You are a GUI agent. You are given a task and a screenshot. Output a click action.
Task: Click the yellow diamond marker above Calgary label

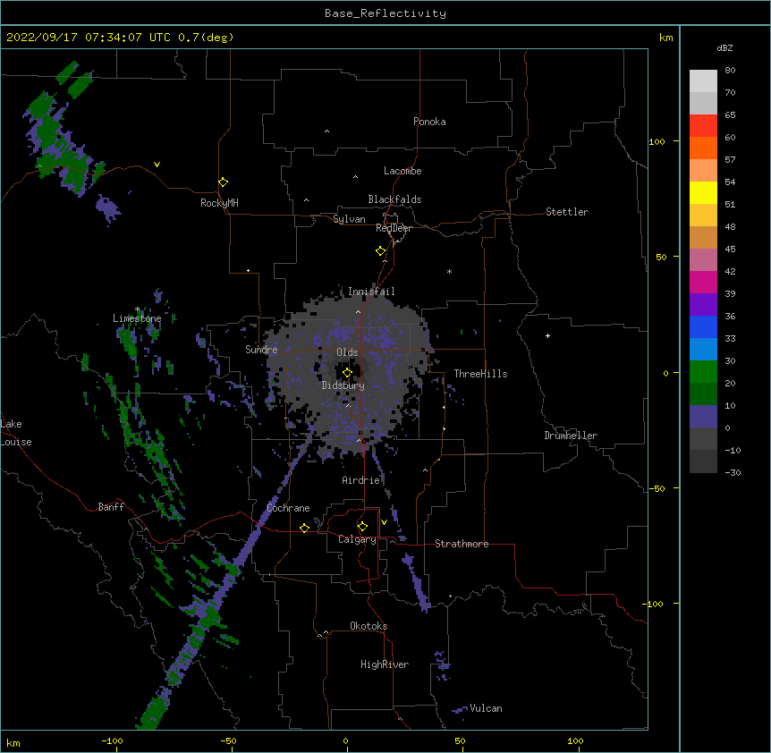[362, 527]
